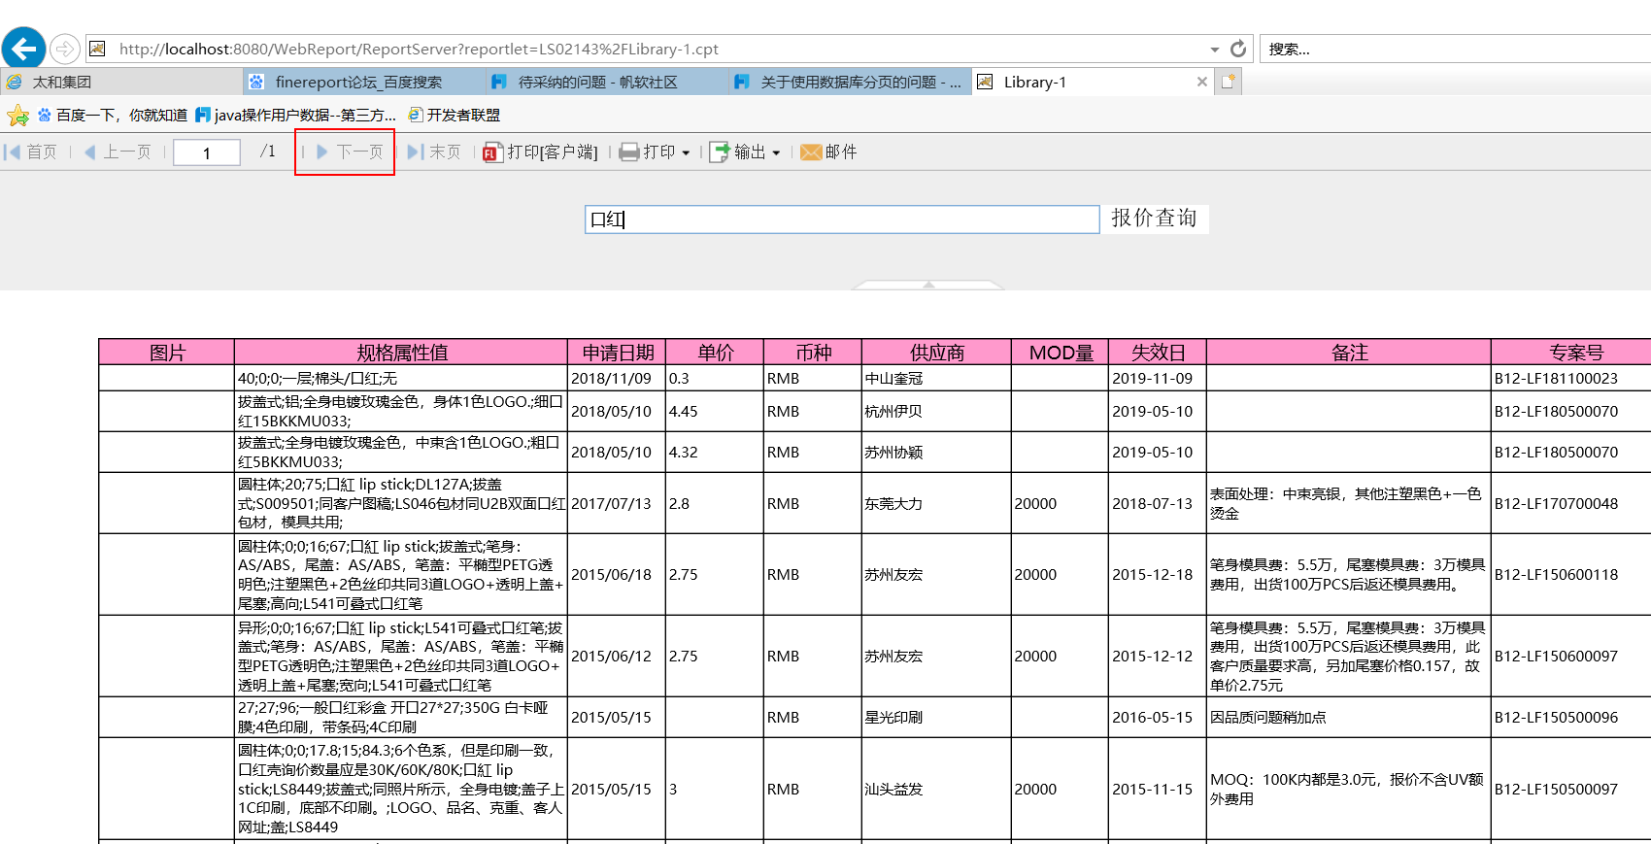Collapse the parameter panel using the arrow handle
The image size is (1651, 844).
pyautogui.click(x=928, y=285)
